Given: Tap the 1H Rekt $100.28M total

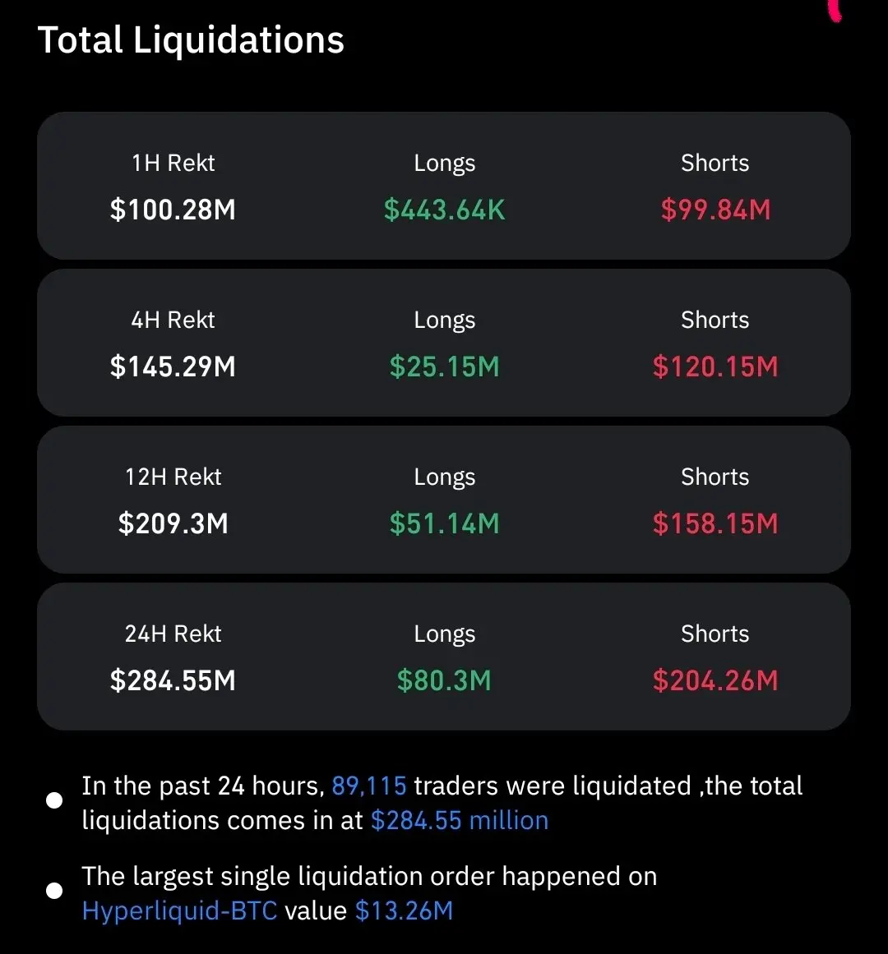Looking at the screenshot, I should (173, 210).
